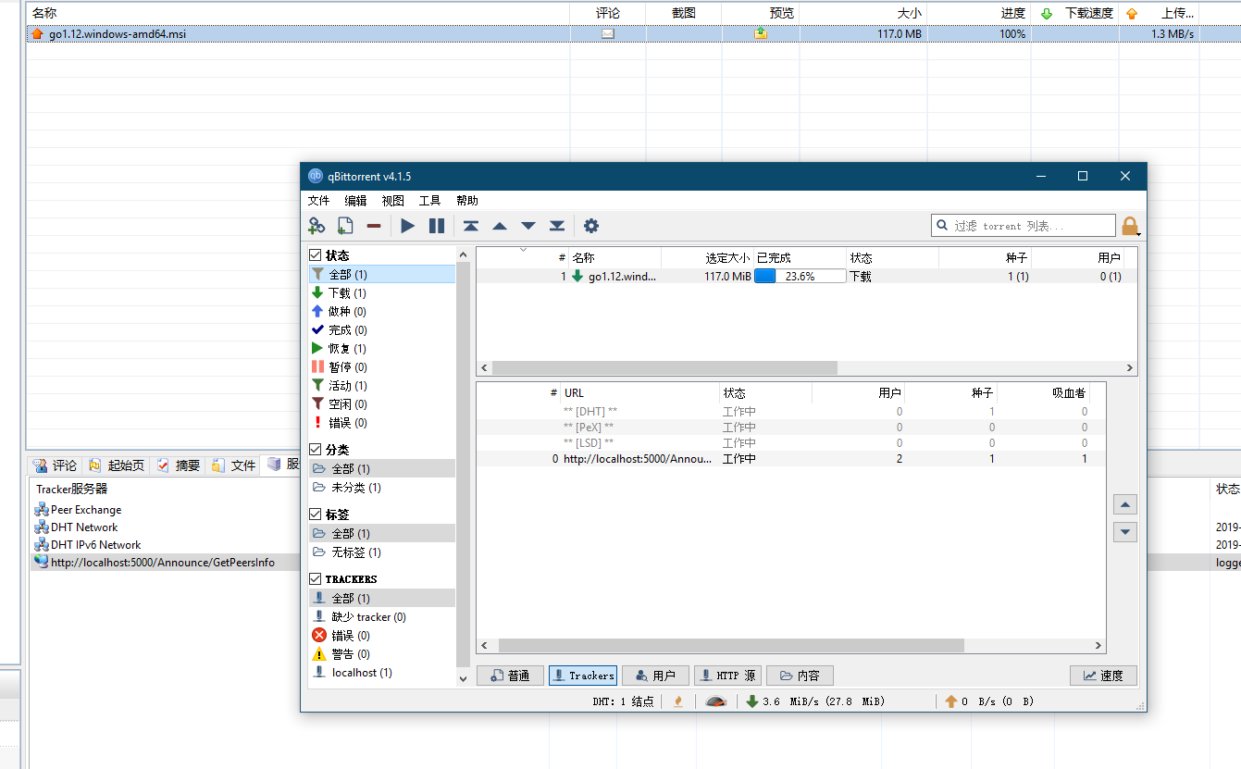Click the preview icon in background torrent row
The width and height of the screenshot is (1241, 769).
[761, 34]
